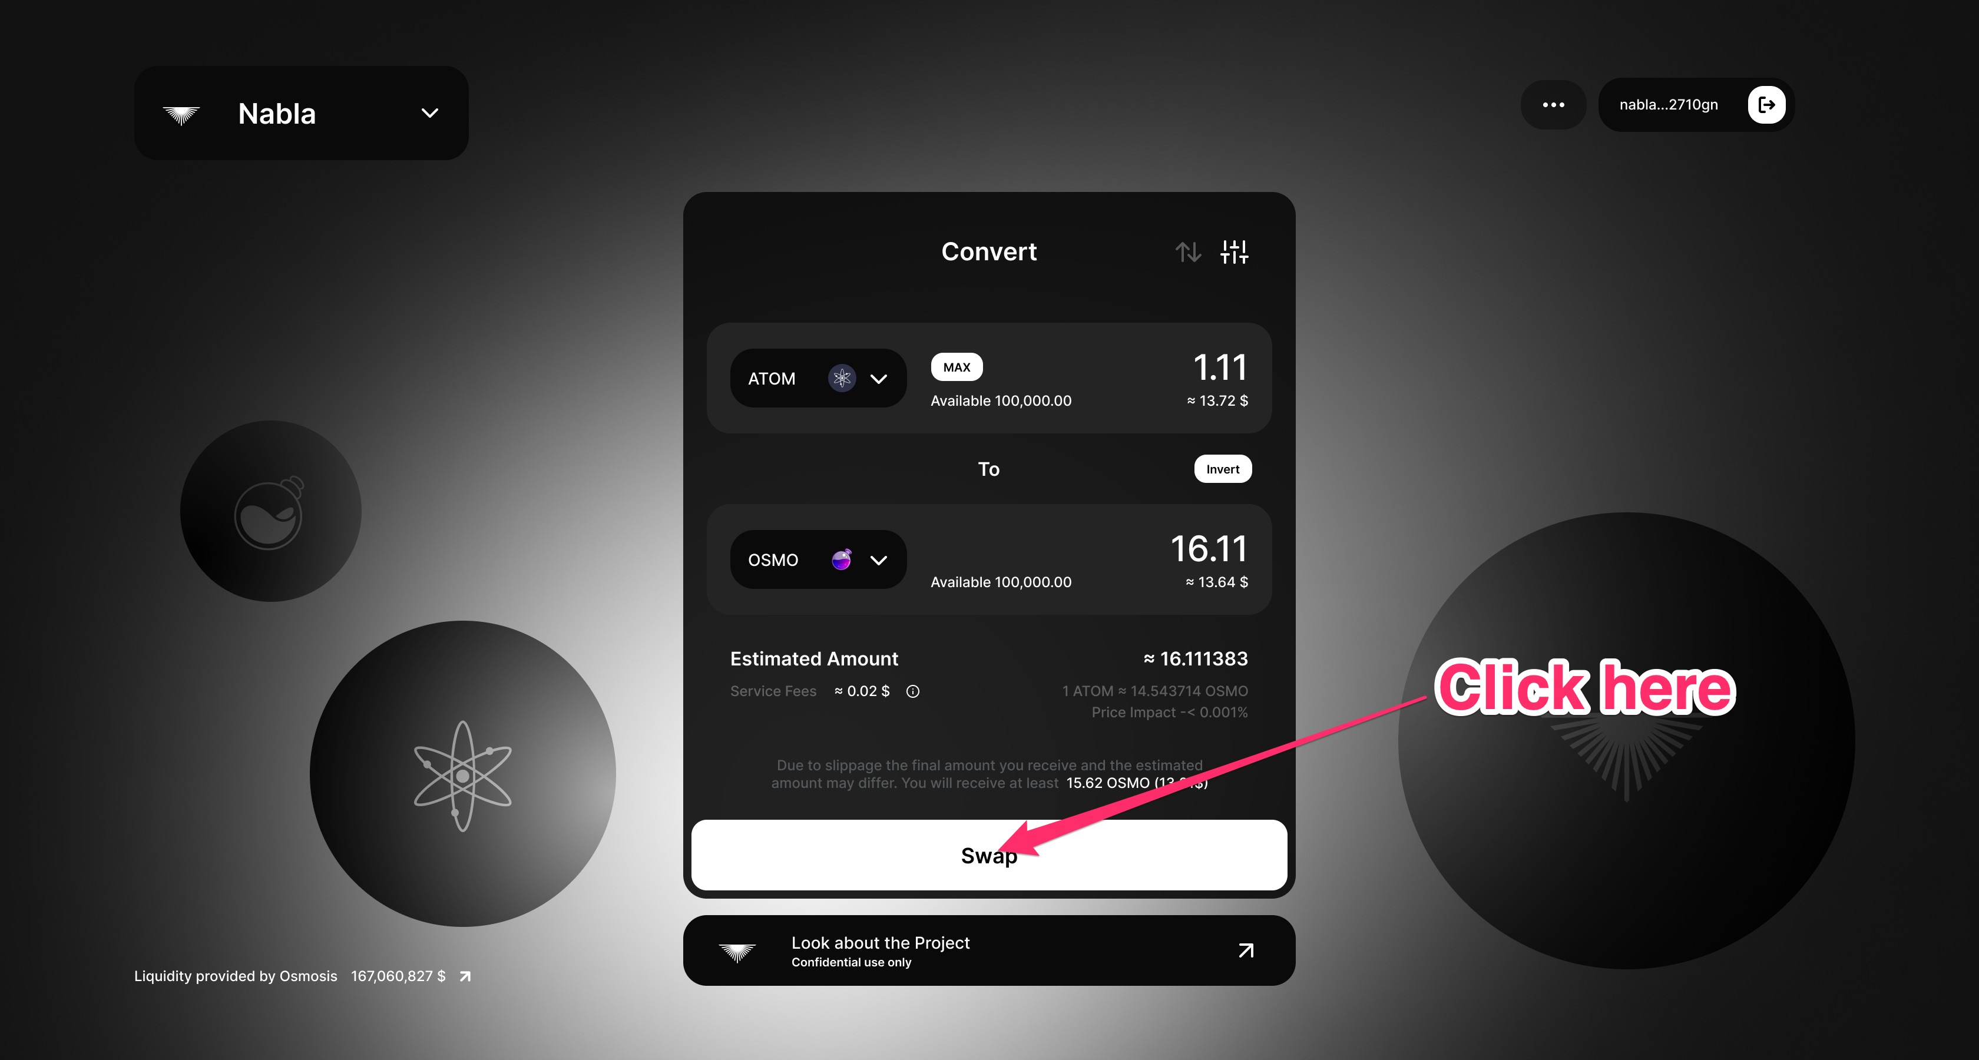
Task: Click the MAX button for ATOM input
Action: coord(954,367)
